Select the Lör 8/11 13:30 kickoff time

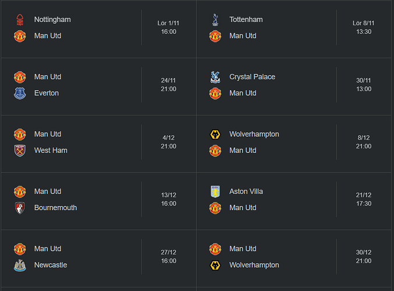(x=364, y=27)
